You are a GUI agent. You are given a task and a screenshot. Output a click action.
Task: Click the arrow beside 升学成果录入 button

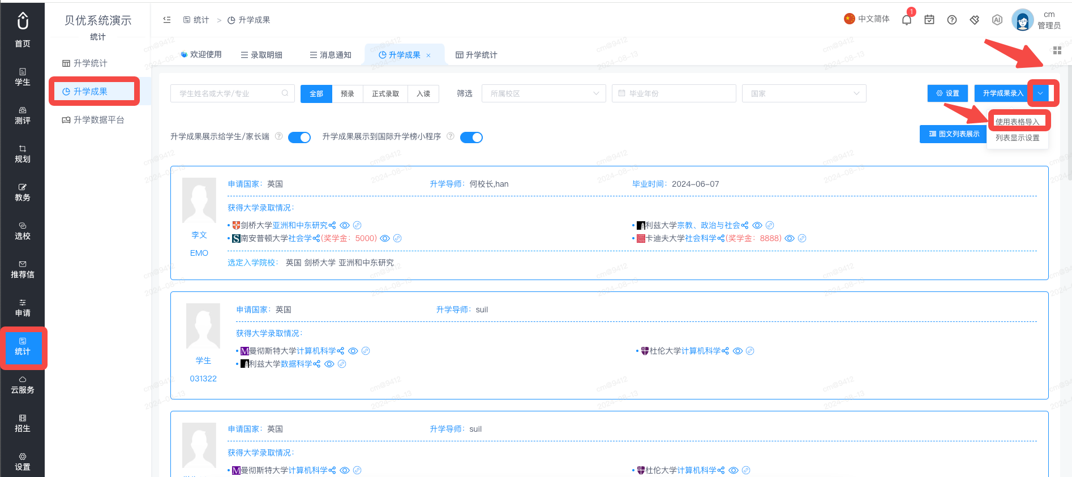tap(1040, 93)
